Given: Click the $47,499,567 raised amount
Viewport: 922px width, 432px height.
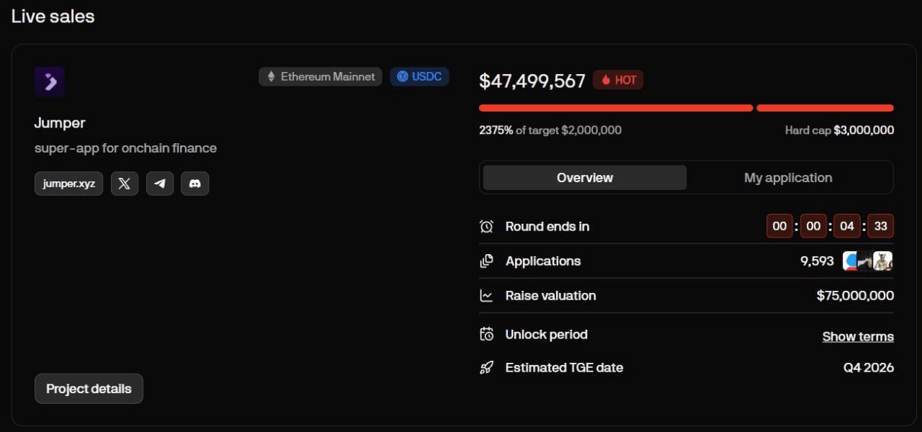Looking at the screenshot, I should point(532,81).
